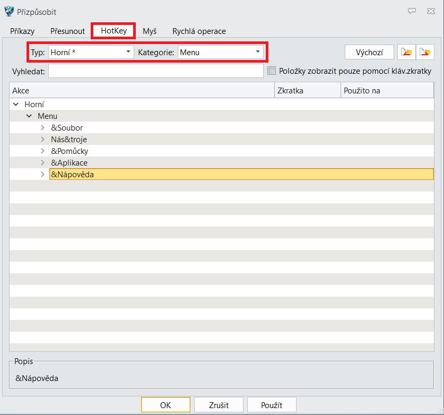Click the Výchozí button

pyautogui.click(x=369, y=52)
